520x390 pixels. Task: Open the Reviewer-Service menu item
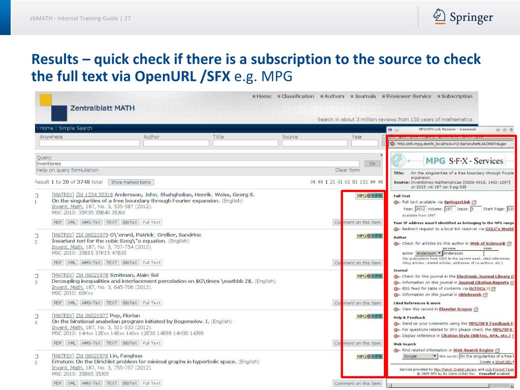[x=409, y=96]
